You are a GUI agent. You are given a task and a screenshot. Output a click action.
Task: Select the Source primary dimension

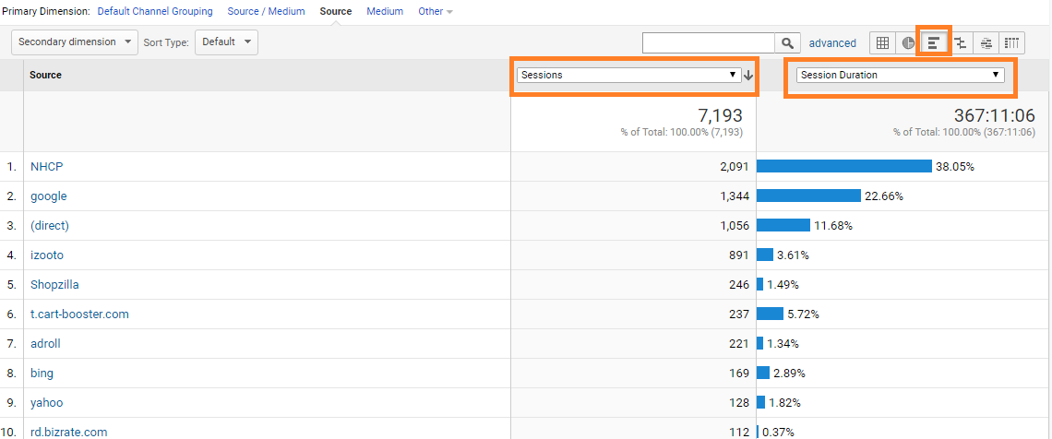[336, 11]
